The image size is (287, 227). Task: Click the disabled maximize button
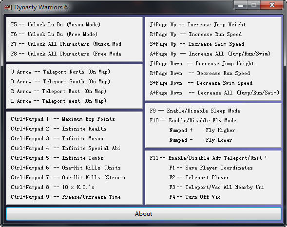(254, 5)
